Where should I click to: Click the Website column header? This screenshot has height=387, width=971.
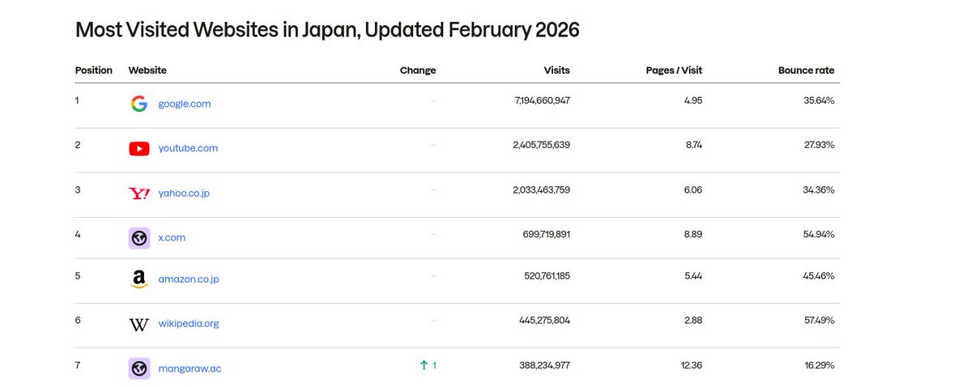pos(147,70)
